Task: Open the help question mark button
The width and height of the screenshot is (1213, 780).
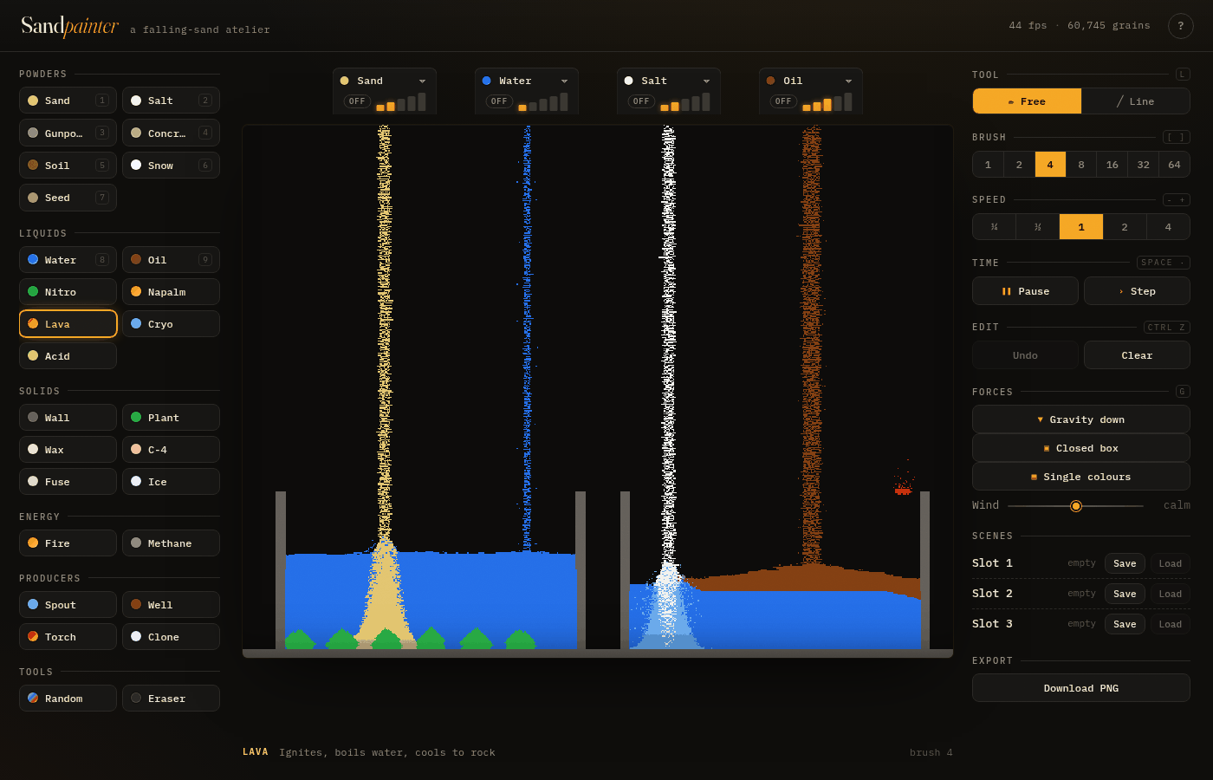Action: tap(1181, 26)
